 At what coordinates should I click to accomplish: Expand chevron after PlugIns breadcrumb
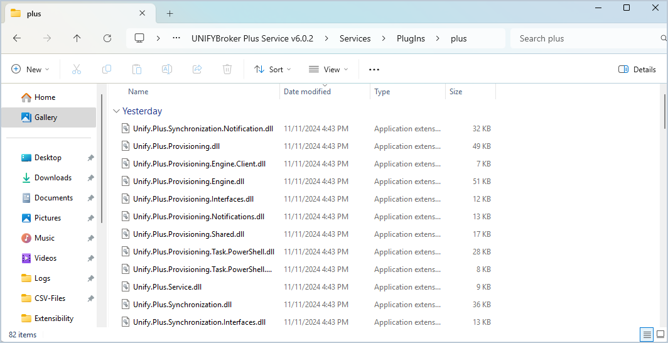click(x=438, y=38)
